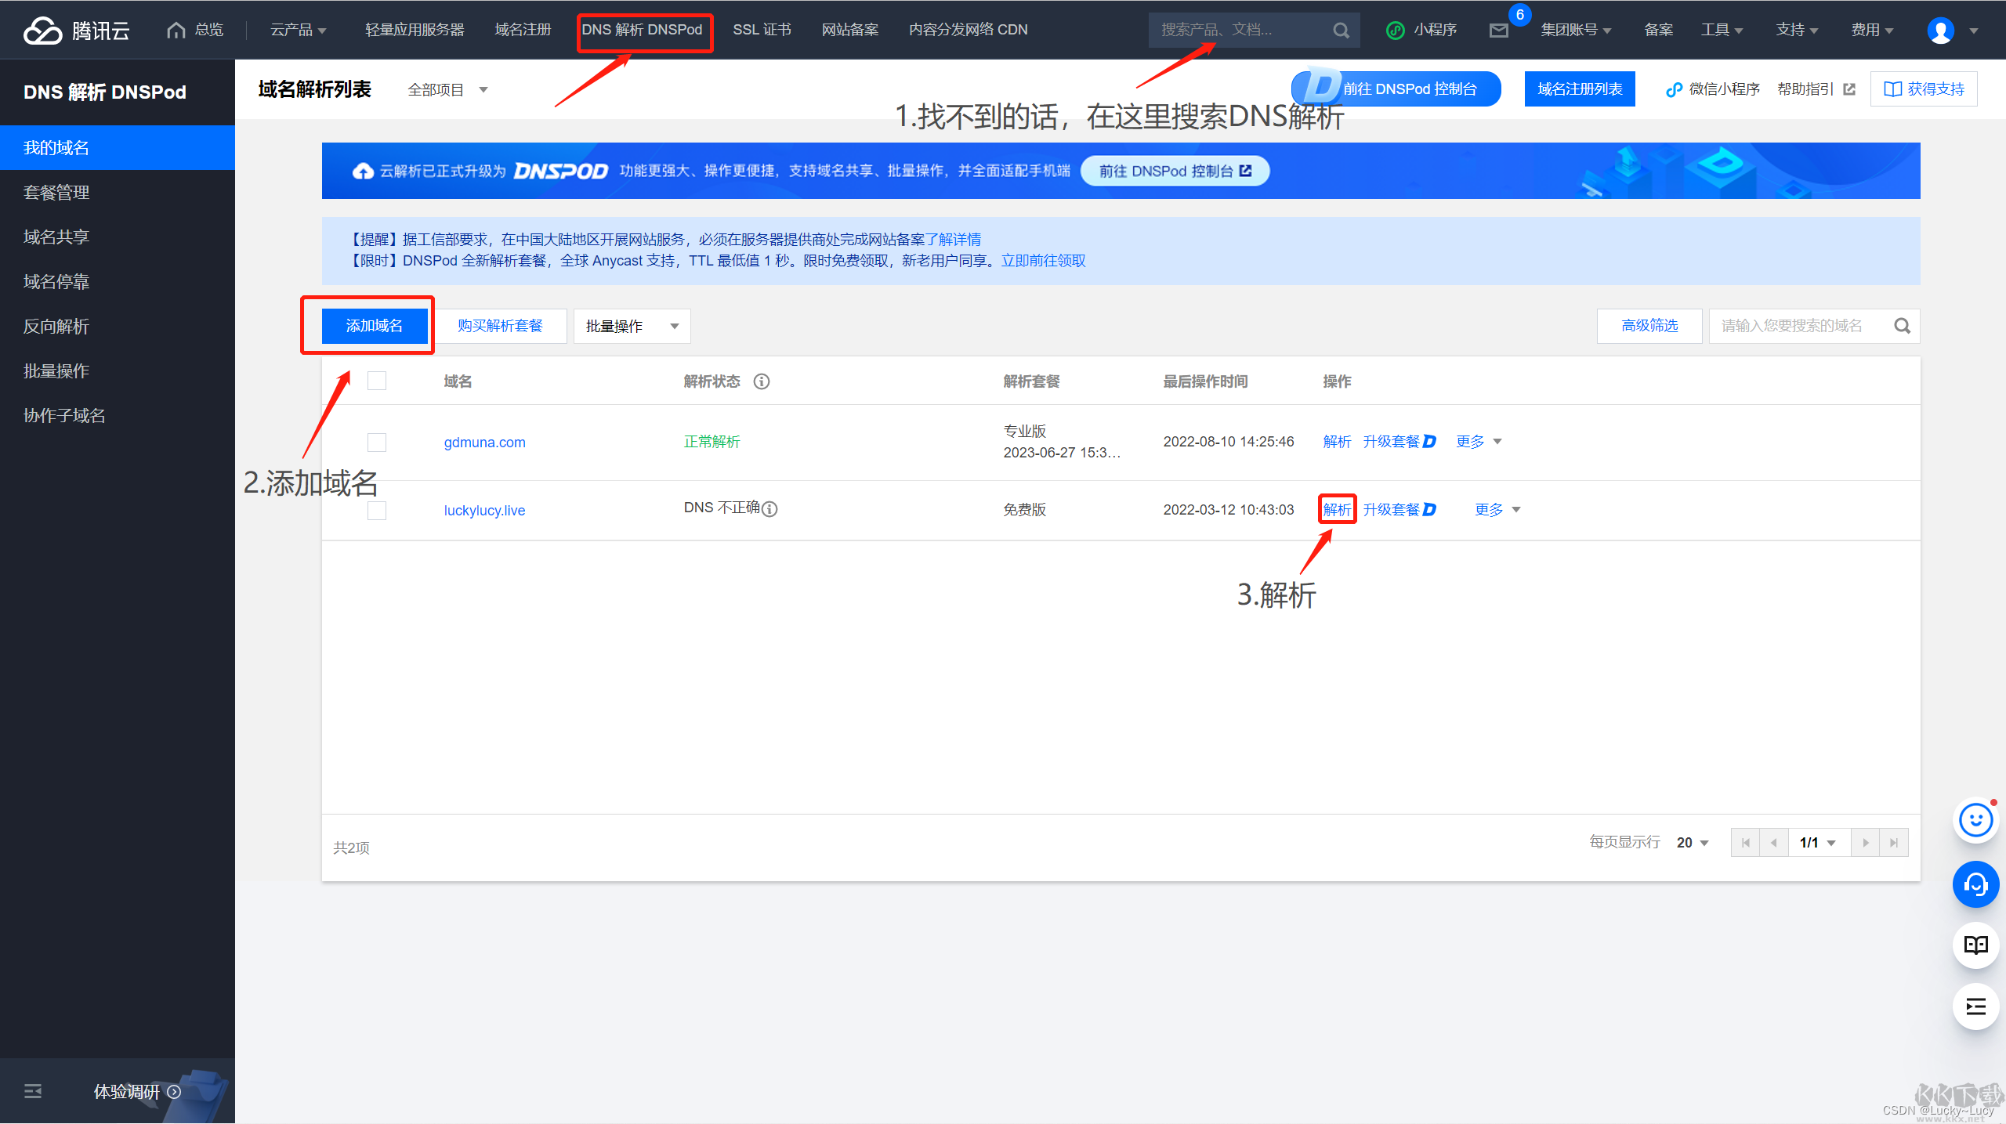Toggle the select-all checkbox in table header
2006x1124 pixels.
[377, 381]
